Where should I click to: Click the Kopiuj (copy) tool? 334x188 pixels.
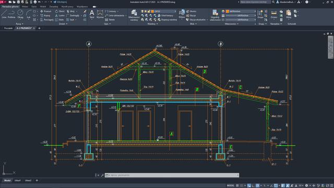coord(45,16)
